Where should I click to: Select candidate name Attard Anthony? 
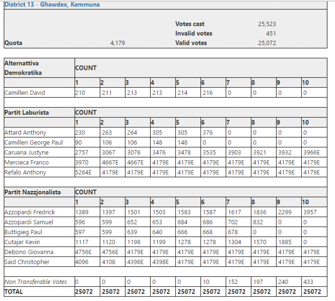tap(25, 133)
